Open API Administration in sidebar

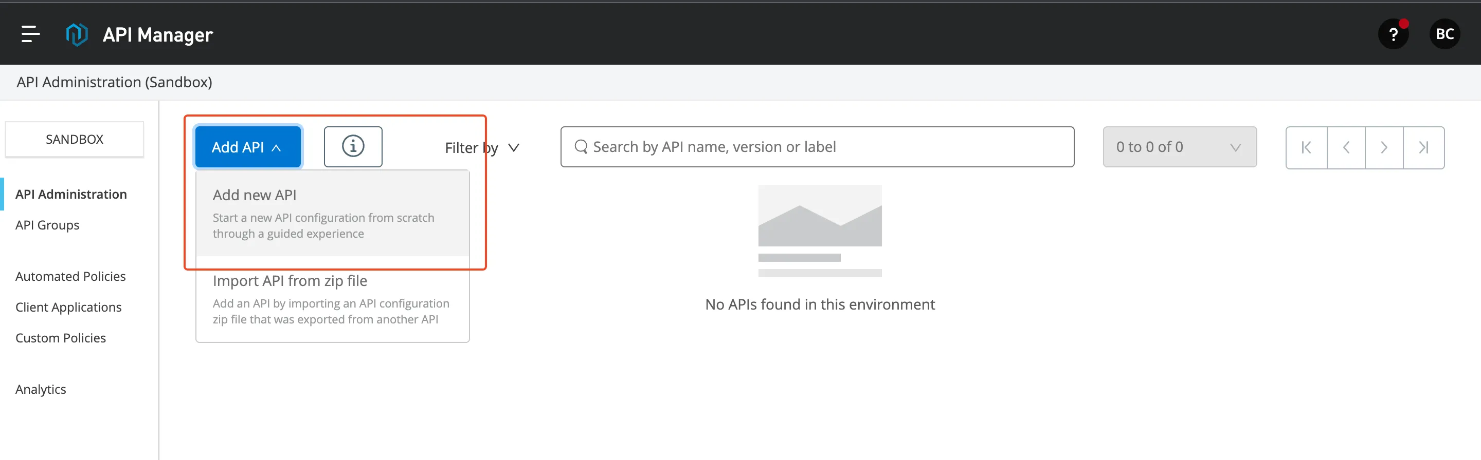pyautogui.click(x=71, y=194)
